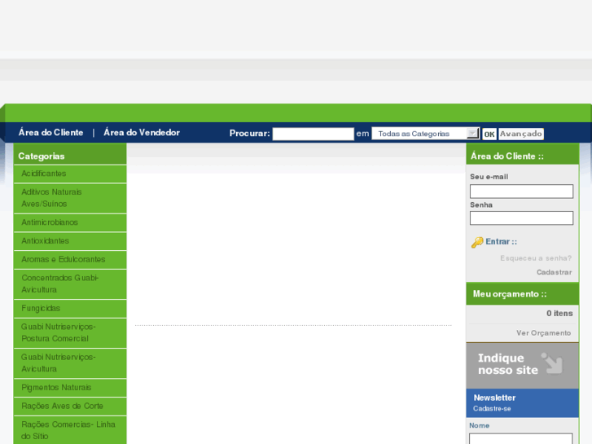Open the Área do Cliente navigation link
This screenshot has width=592, height=444.
pyautogui.click(x=51, y=133)
